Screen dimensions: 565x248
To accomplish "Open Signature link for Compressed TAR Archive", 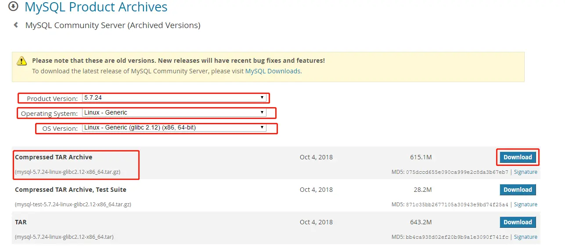I will tap(525, 172).
